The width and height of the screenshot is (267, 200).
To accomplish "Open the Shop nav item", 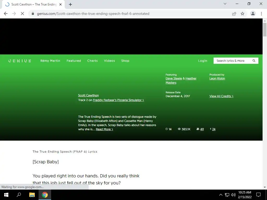I will pyautogui.click(x=125, y=61).
